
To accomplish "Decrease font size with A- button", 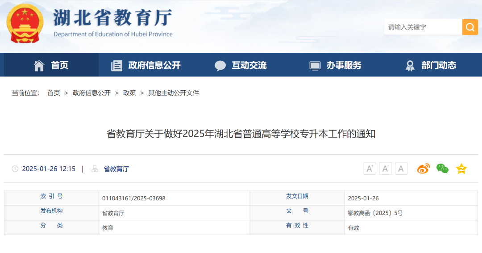I will (x=386, y=169).
